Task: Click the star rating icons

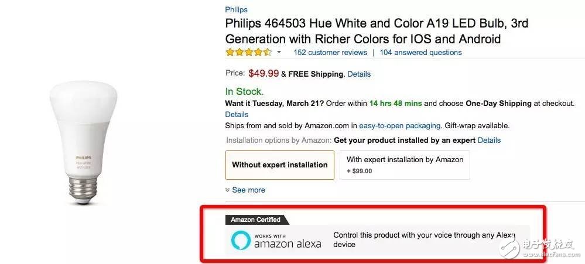Action: 249,52
